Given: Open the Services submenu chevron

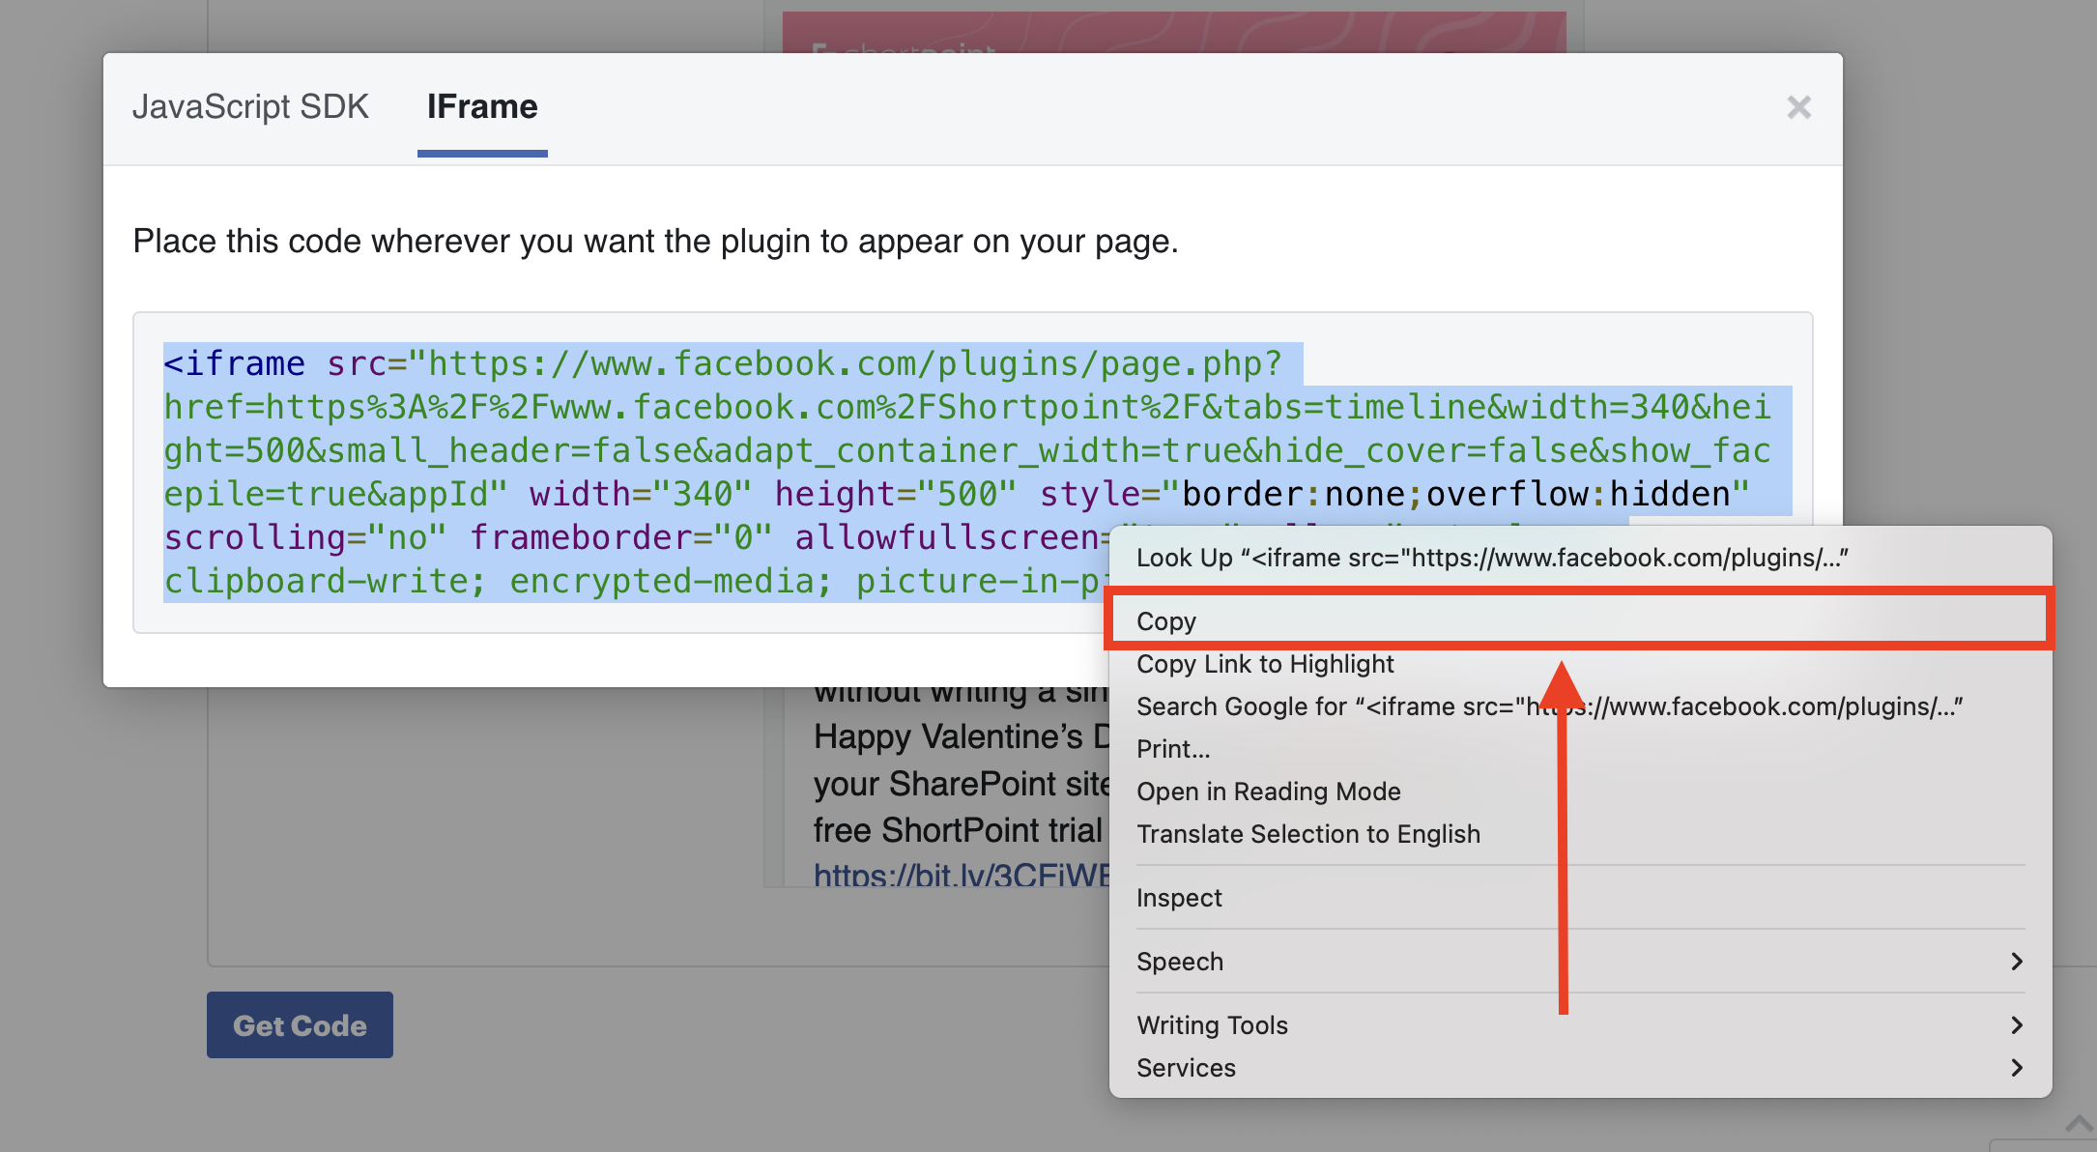Looking at the screenshot, I should [2016, 1068].
